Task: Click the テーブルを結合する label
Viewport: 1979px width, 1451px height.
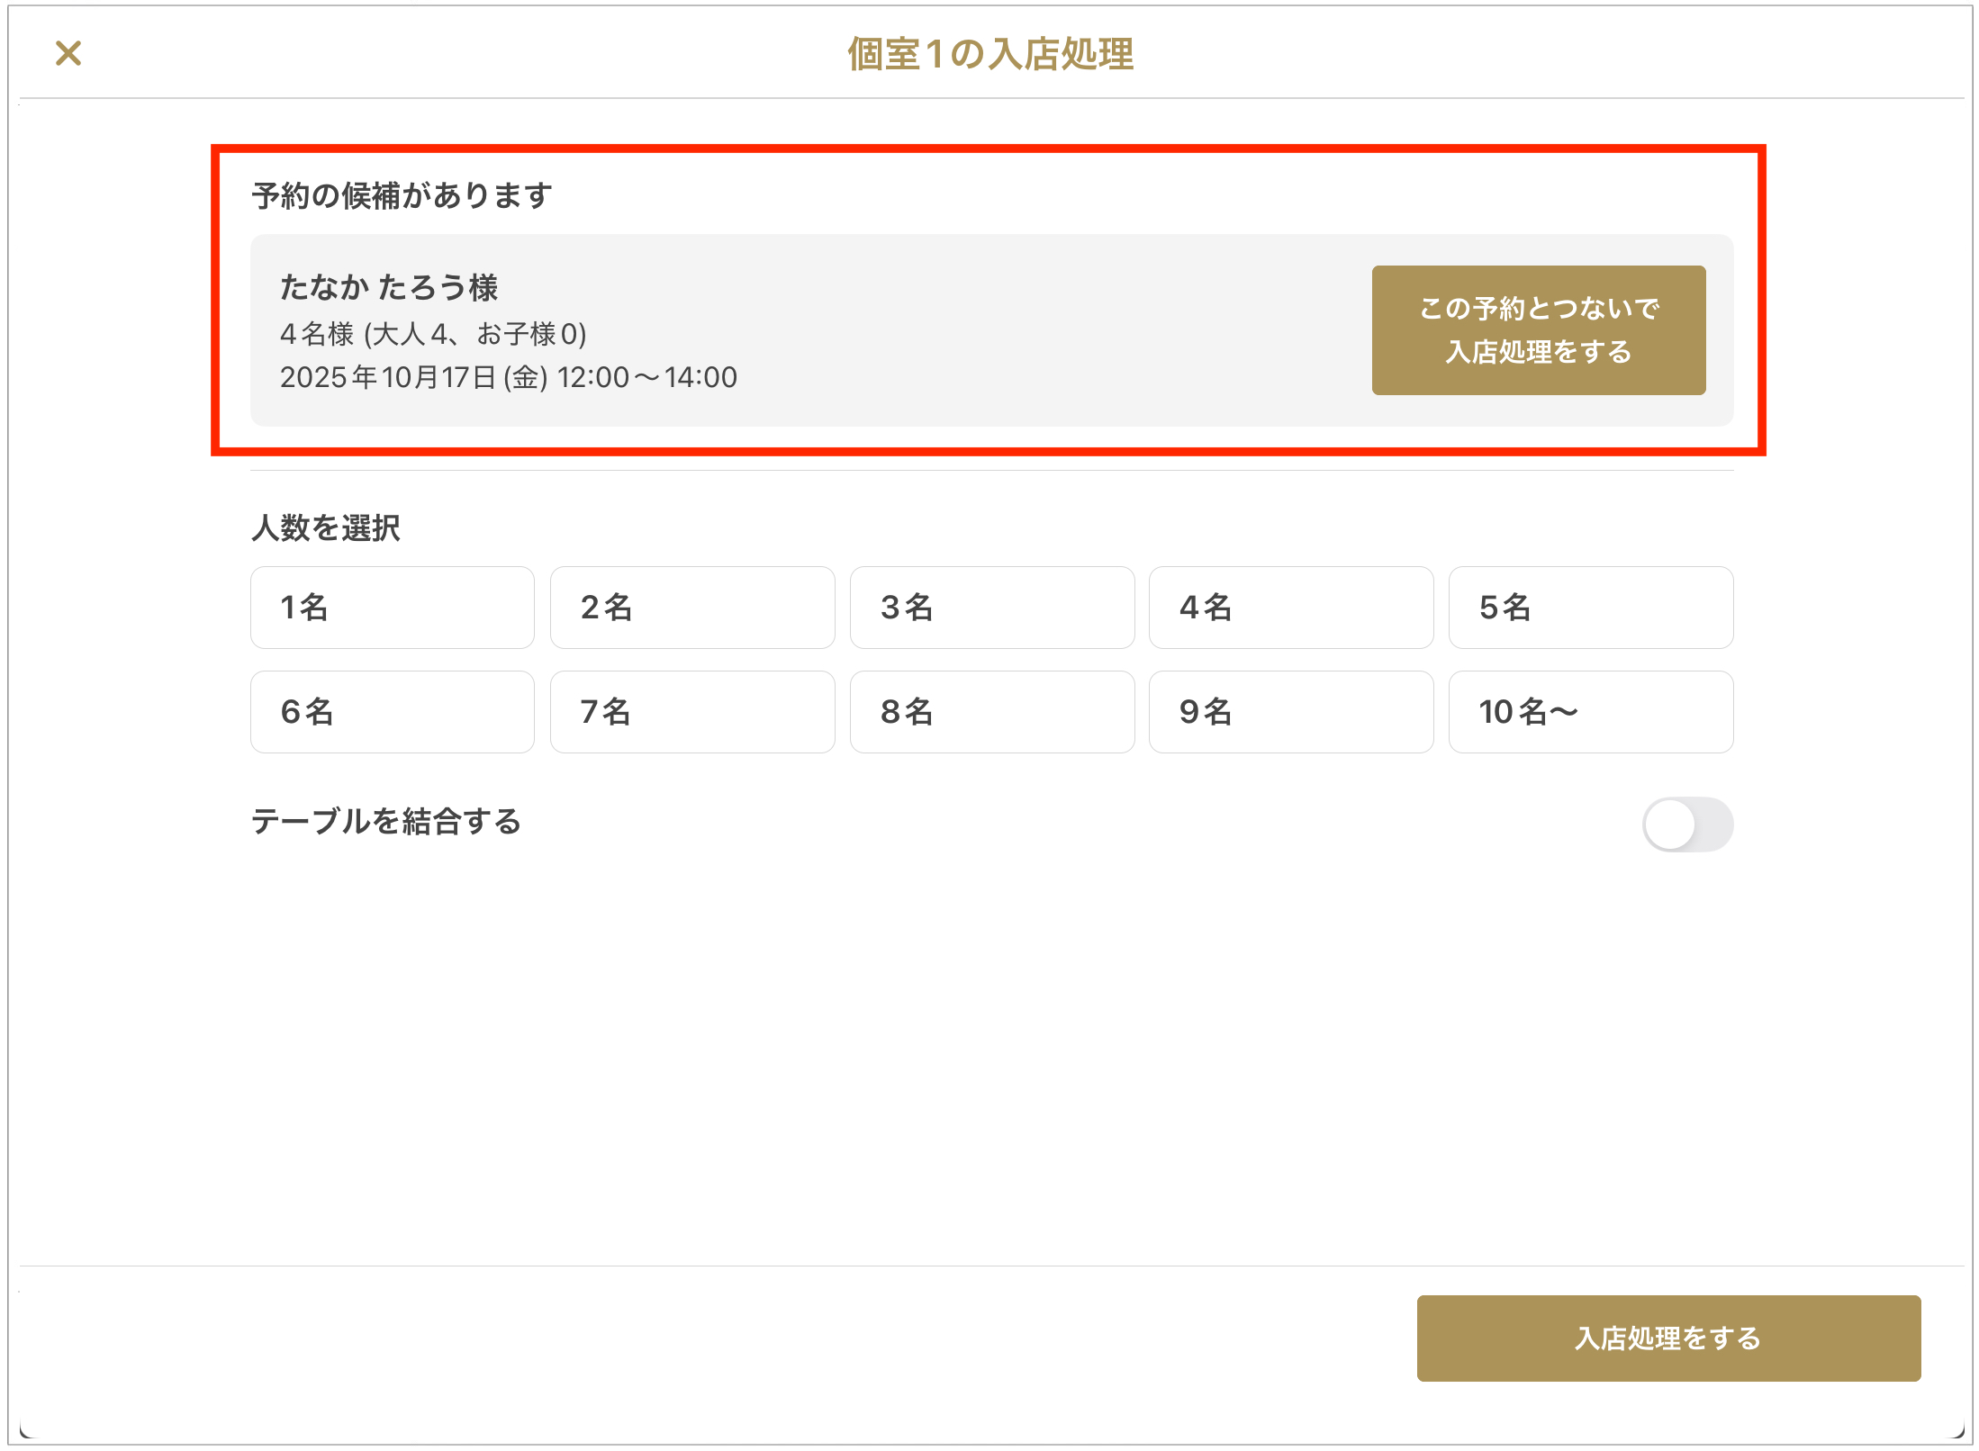Action: click(386, 821)
